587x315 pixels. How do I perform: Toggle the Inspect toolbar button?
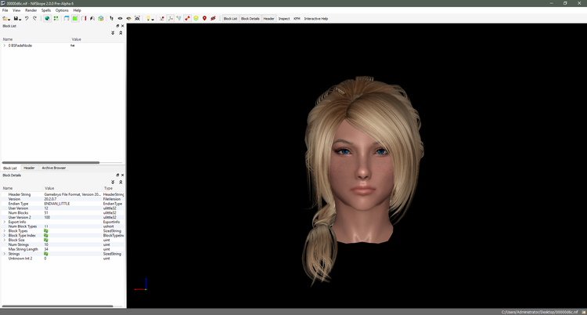[284, 18]
